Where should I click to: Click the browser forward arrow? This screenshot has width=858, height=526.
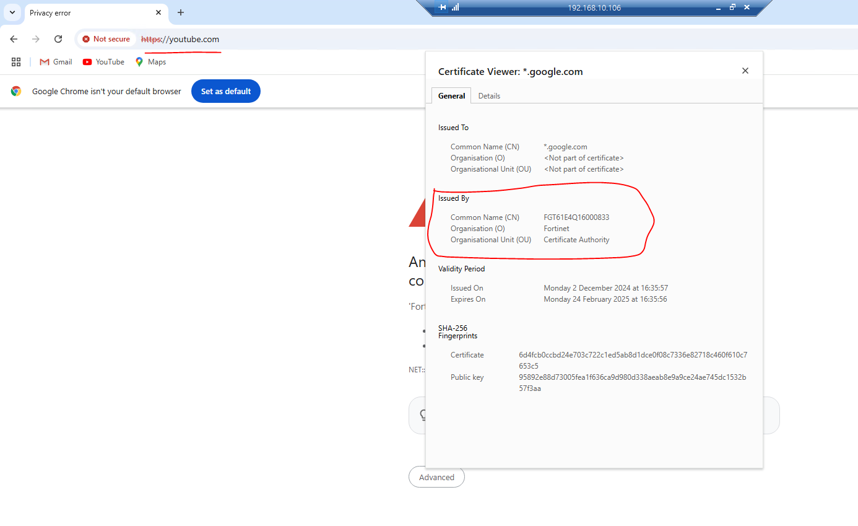tap(36, 39)
